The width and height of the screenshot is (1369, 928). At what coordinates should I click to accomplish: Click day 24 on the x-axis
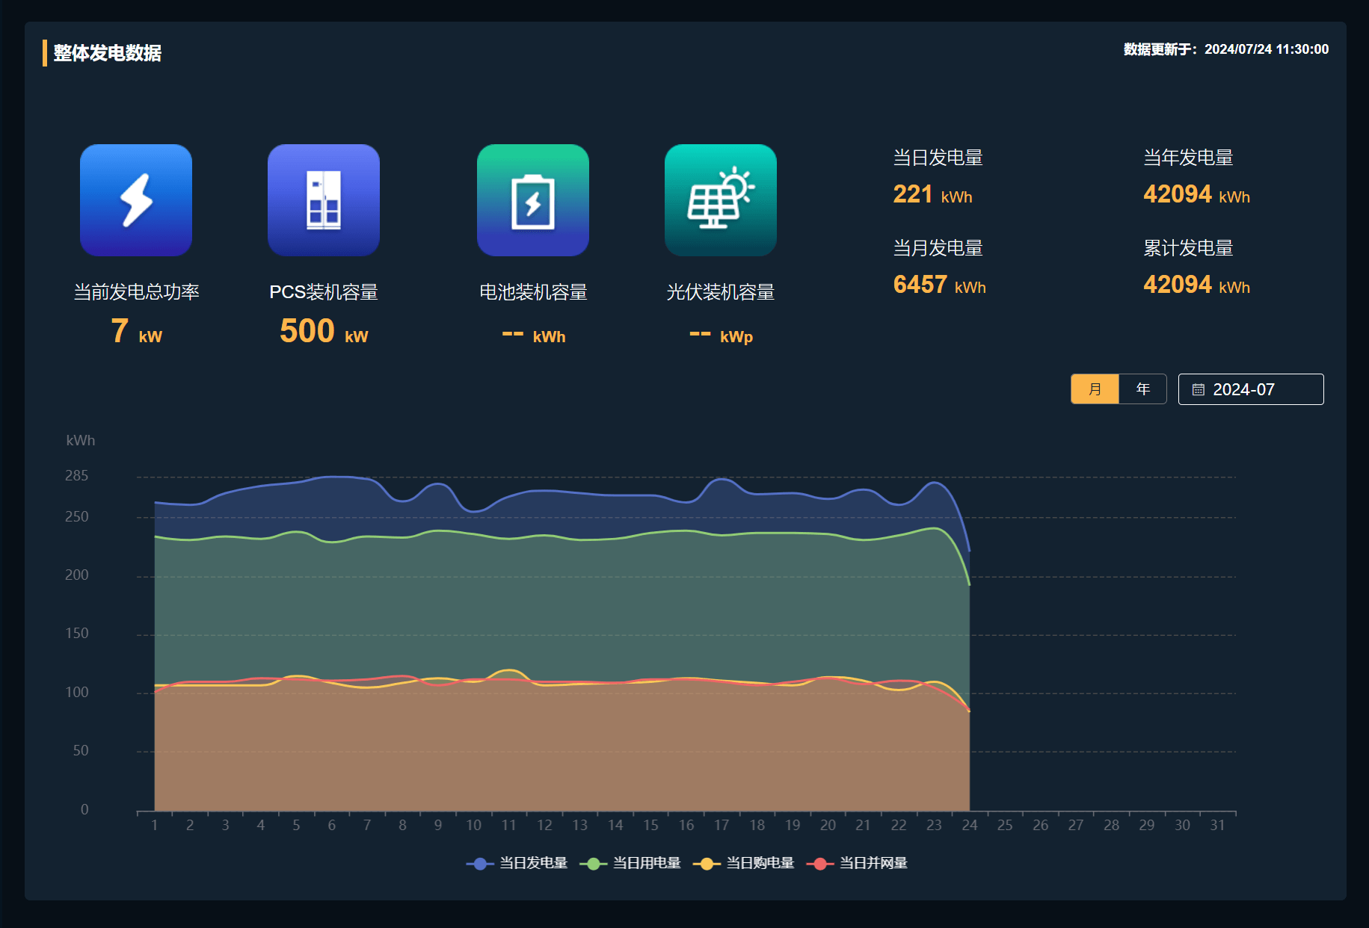point(970,826)
